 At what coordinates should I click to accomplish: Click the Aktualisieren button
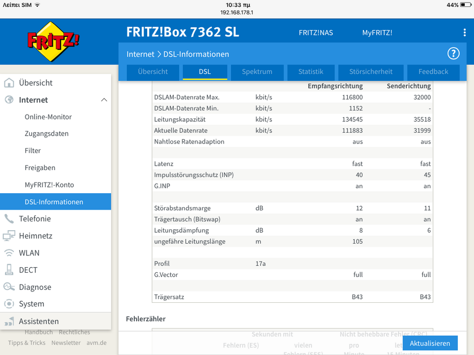pos(430,343)
